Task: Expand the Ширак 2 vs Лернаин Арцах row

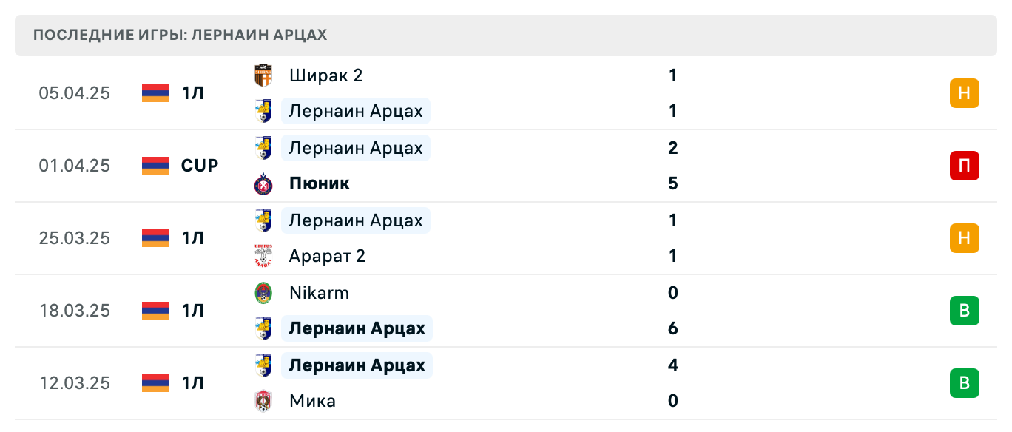Action: [x=518, y=93]
